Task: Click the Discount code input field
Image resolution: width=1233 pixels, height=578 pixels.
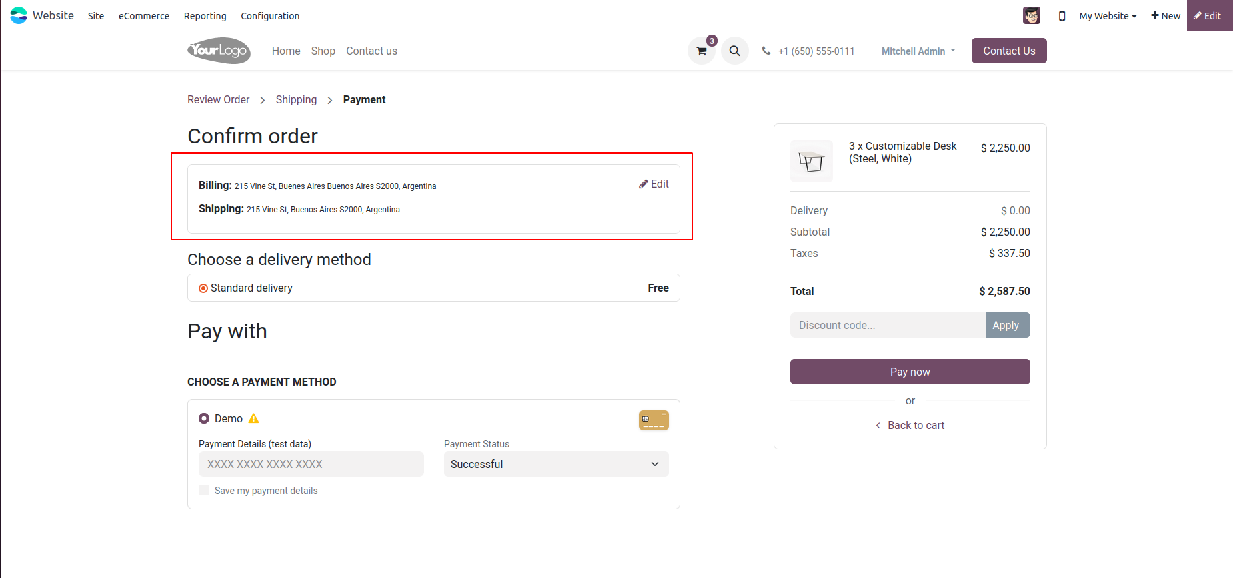Action: pyautogui.click(x=888, y=325)
